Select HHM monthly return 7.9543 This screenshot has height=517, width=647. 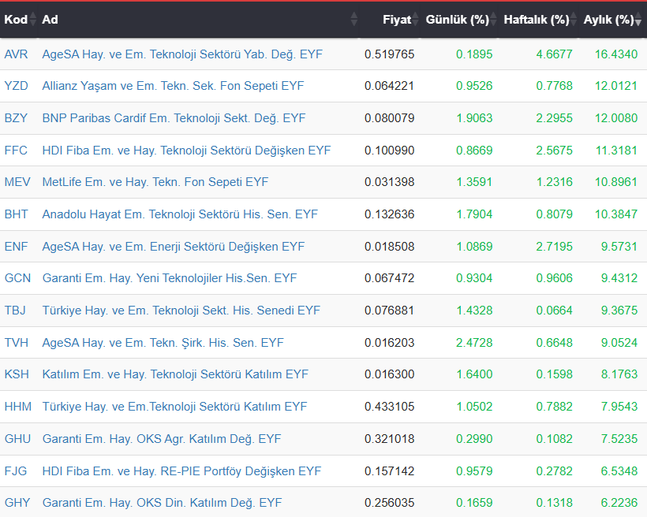[619, 407]
